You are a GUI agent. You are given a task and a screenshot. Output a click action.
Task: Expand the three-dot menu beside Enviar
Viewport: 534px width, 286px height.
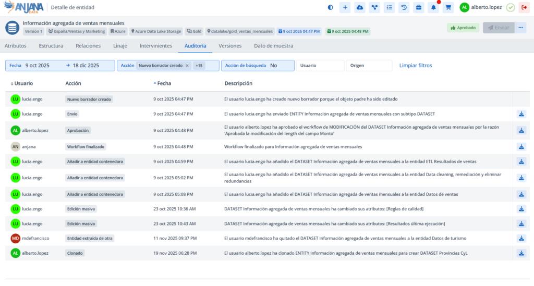coord(521,28)
